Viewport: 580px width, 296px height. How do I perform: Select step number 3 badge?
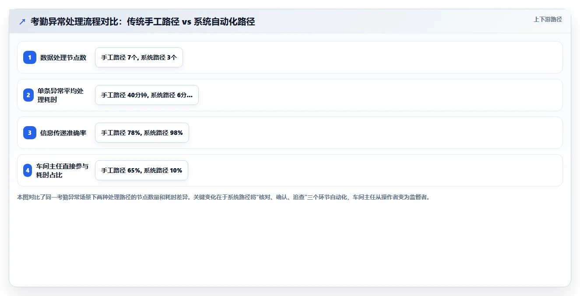coord(30,133)
